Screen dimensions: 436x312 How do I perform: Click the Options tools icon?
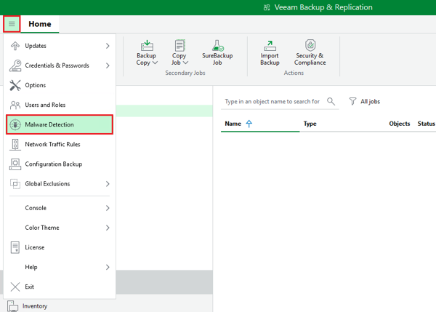point(15,85)
